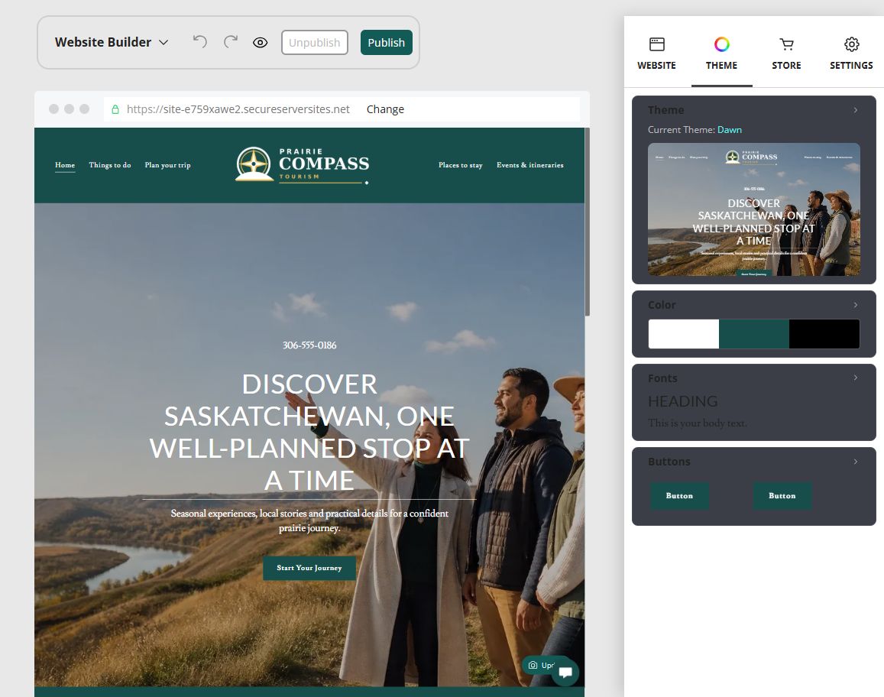Expand the Theme section chevron
Viewport: 884px width, 697px height.
855,110
